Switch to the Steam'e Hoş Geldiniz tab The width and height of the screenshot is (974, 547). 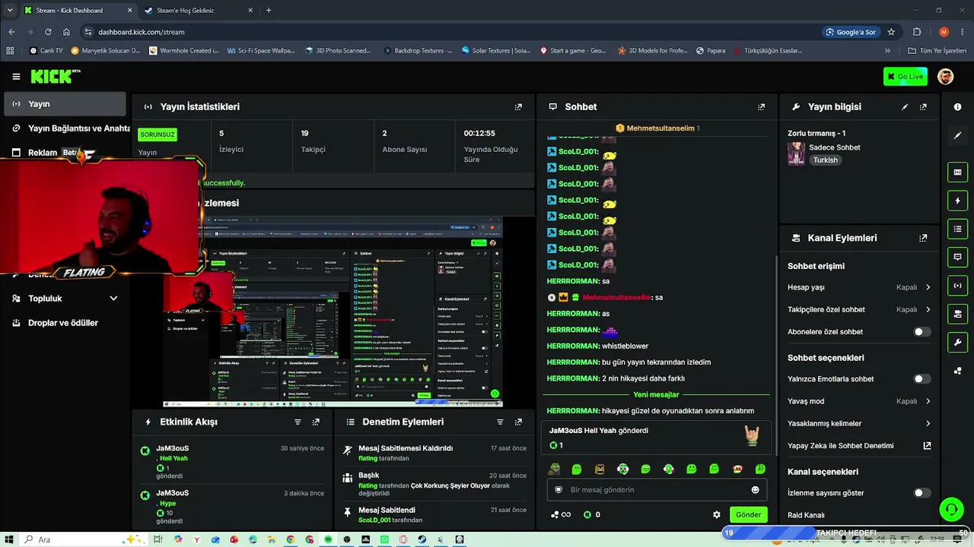pos(198,11)
